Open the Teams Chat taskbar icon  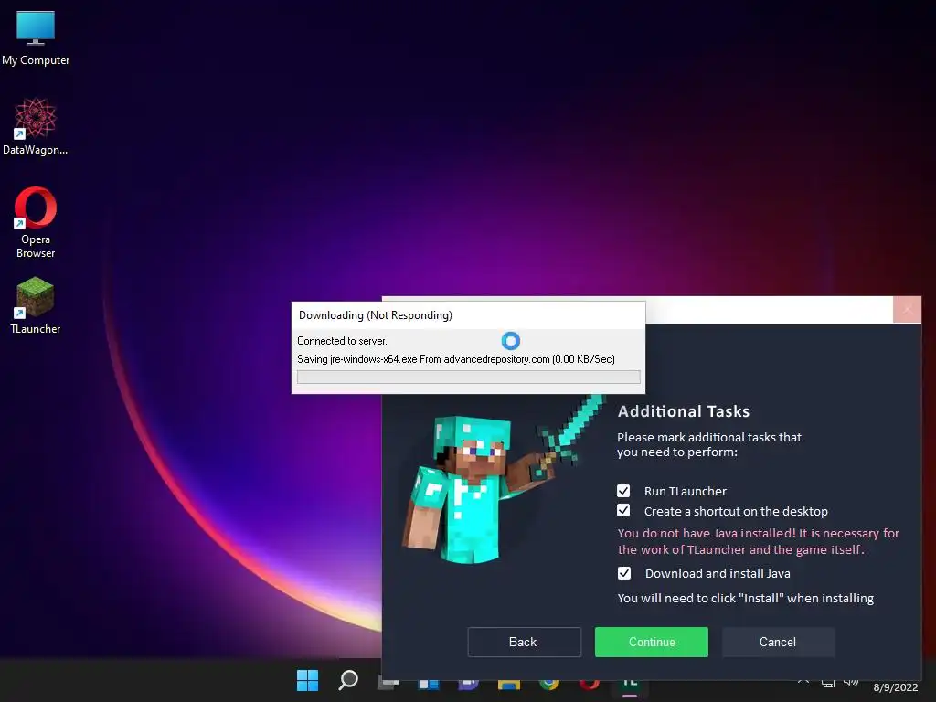coord(469,684)
